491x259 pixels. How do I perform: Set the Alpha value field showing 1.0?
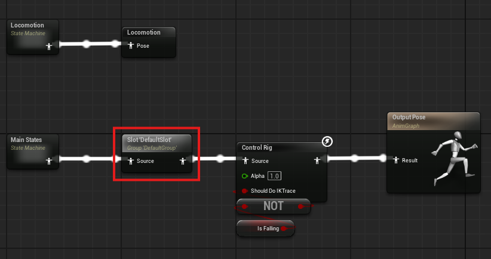pos(274,176)
